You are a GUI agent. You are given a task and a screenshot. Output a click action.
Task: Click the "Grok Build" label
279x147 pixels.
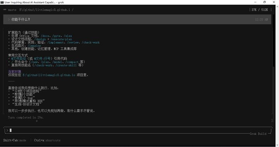coord(258,134)
